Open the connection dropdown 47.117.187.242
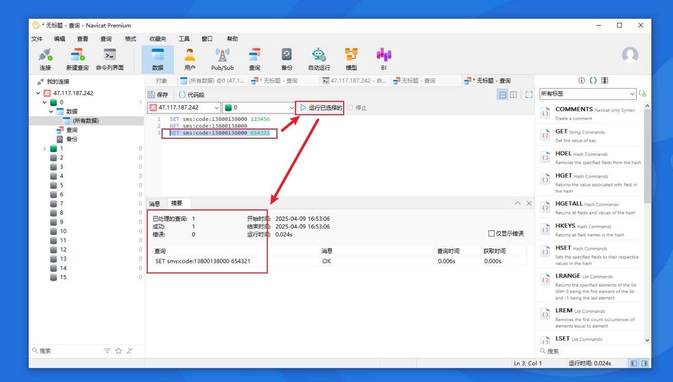The height and width of the screenshot is (382, 673). [x=184, y=108]
